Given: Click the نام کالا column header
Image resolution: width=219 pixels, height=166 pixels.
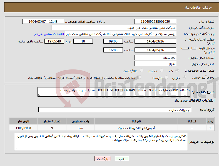Looking at the screenshot, I should [136, 121].
